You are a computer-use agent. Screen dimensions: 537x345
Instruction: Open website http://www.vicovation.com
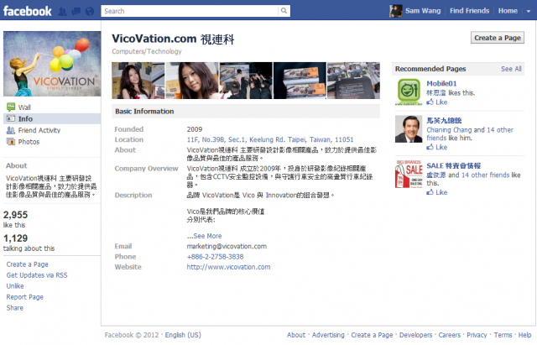pos(228,267)
